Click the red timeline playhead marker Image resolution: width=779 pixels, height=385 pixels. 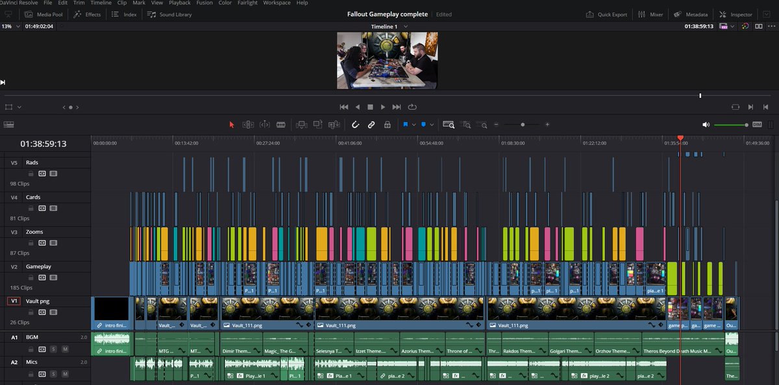680,138
